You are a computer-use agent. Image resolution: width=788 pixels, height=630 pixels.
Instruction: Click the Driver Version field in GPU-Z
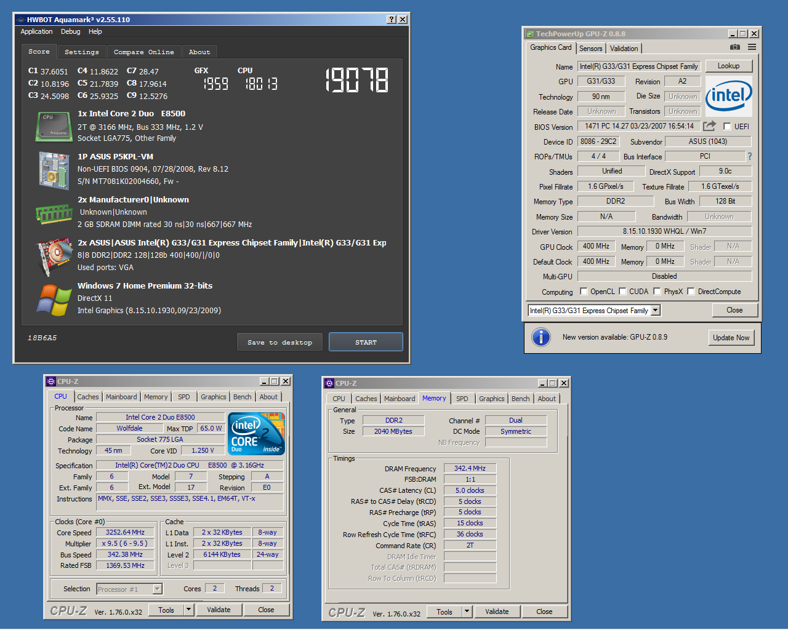pos(665,231)
